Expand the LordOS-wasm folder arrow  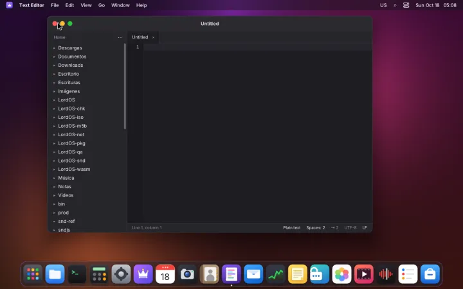tap(54, 170)
